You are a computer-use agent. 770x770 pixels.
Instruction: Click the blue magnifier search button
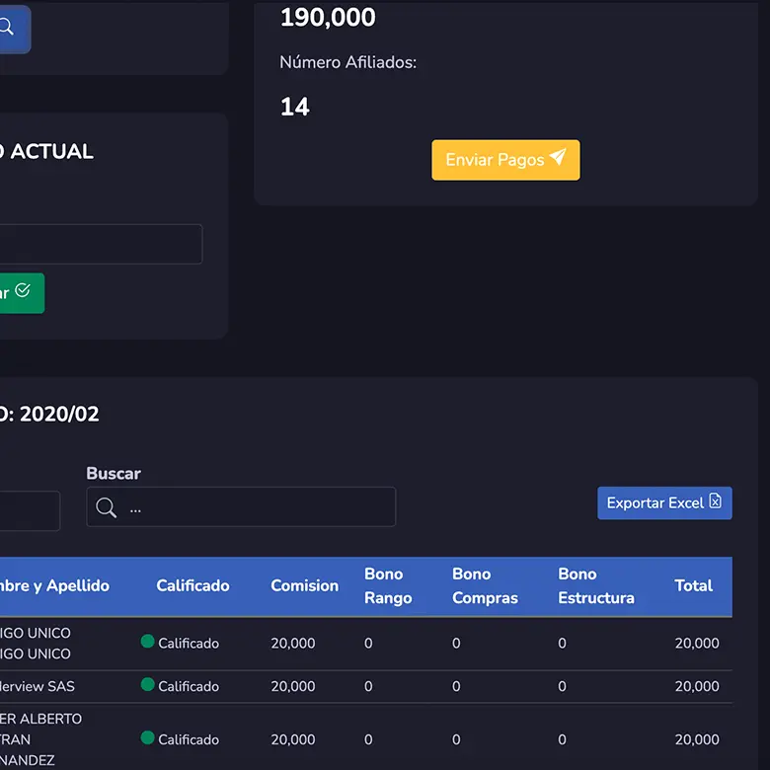[x=10, y=29]
